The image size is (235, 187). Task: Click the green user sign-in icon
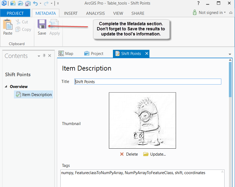pyautogui.click(x=194, y=12)
